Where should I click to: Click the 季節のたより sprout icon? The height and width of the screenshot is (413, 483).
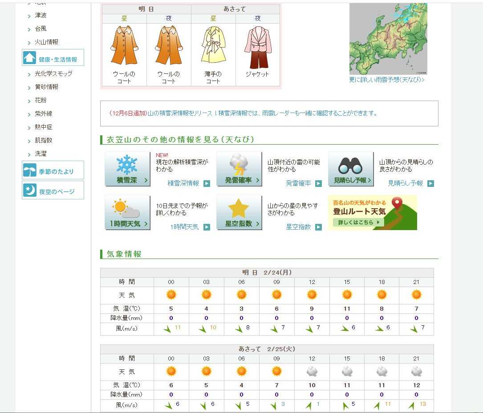29,171
